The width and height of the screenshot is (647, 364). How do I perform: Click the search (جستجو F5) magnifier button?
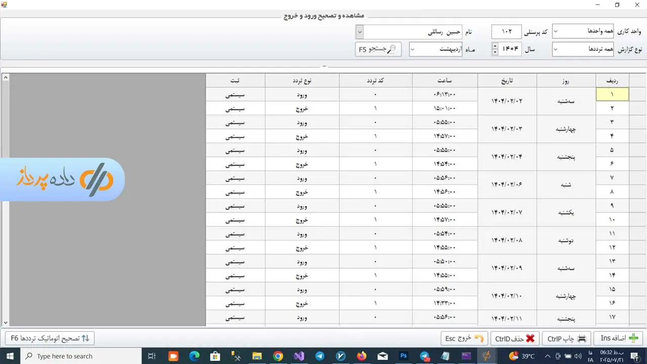pyautogui.click(x=378, y=49)
